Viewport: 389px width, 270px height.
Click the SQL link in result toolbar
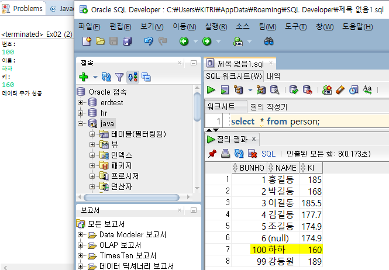click(268, 154)
